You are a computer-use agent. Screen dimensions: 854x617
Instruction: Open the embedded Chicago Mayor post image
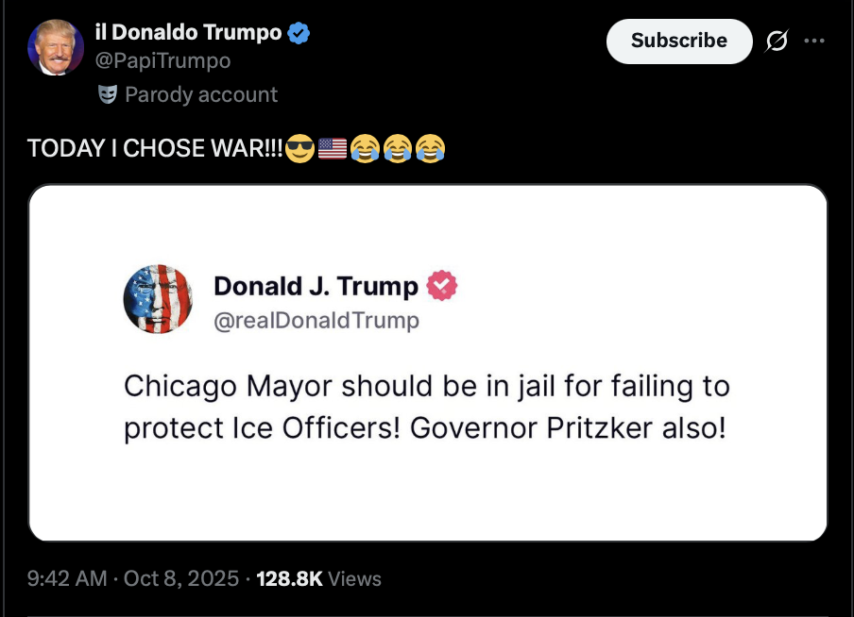pyautogui.click(x=428, y=363)
